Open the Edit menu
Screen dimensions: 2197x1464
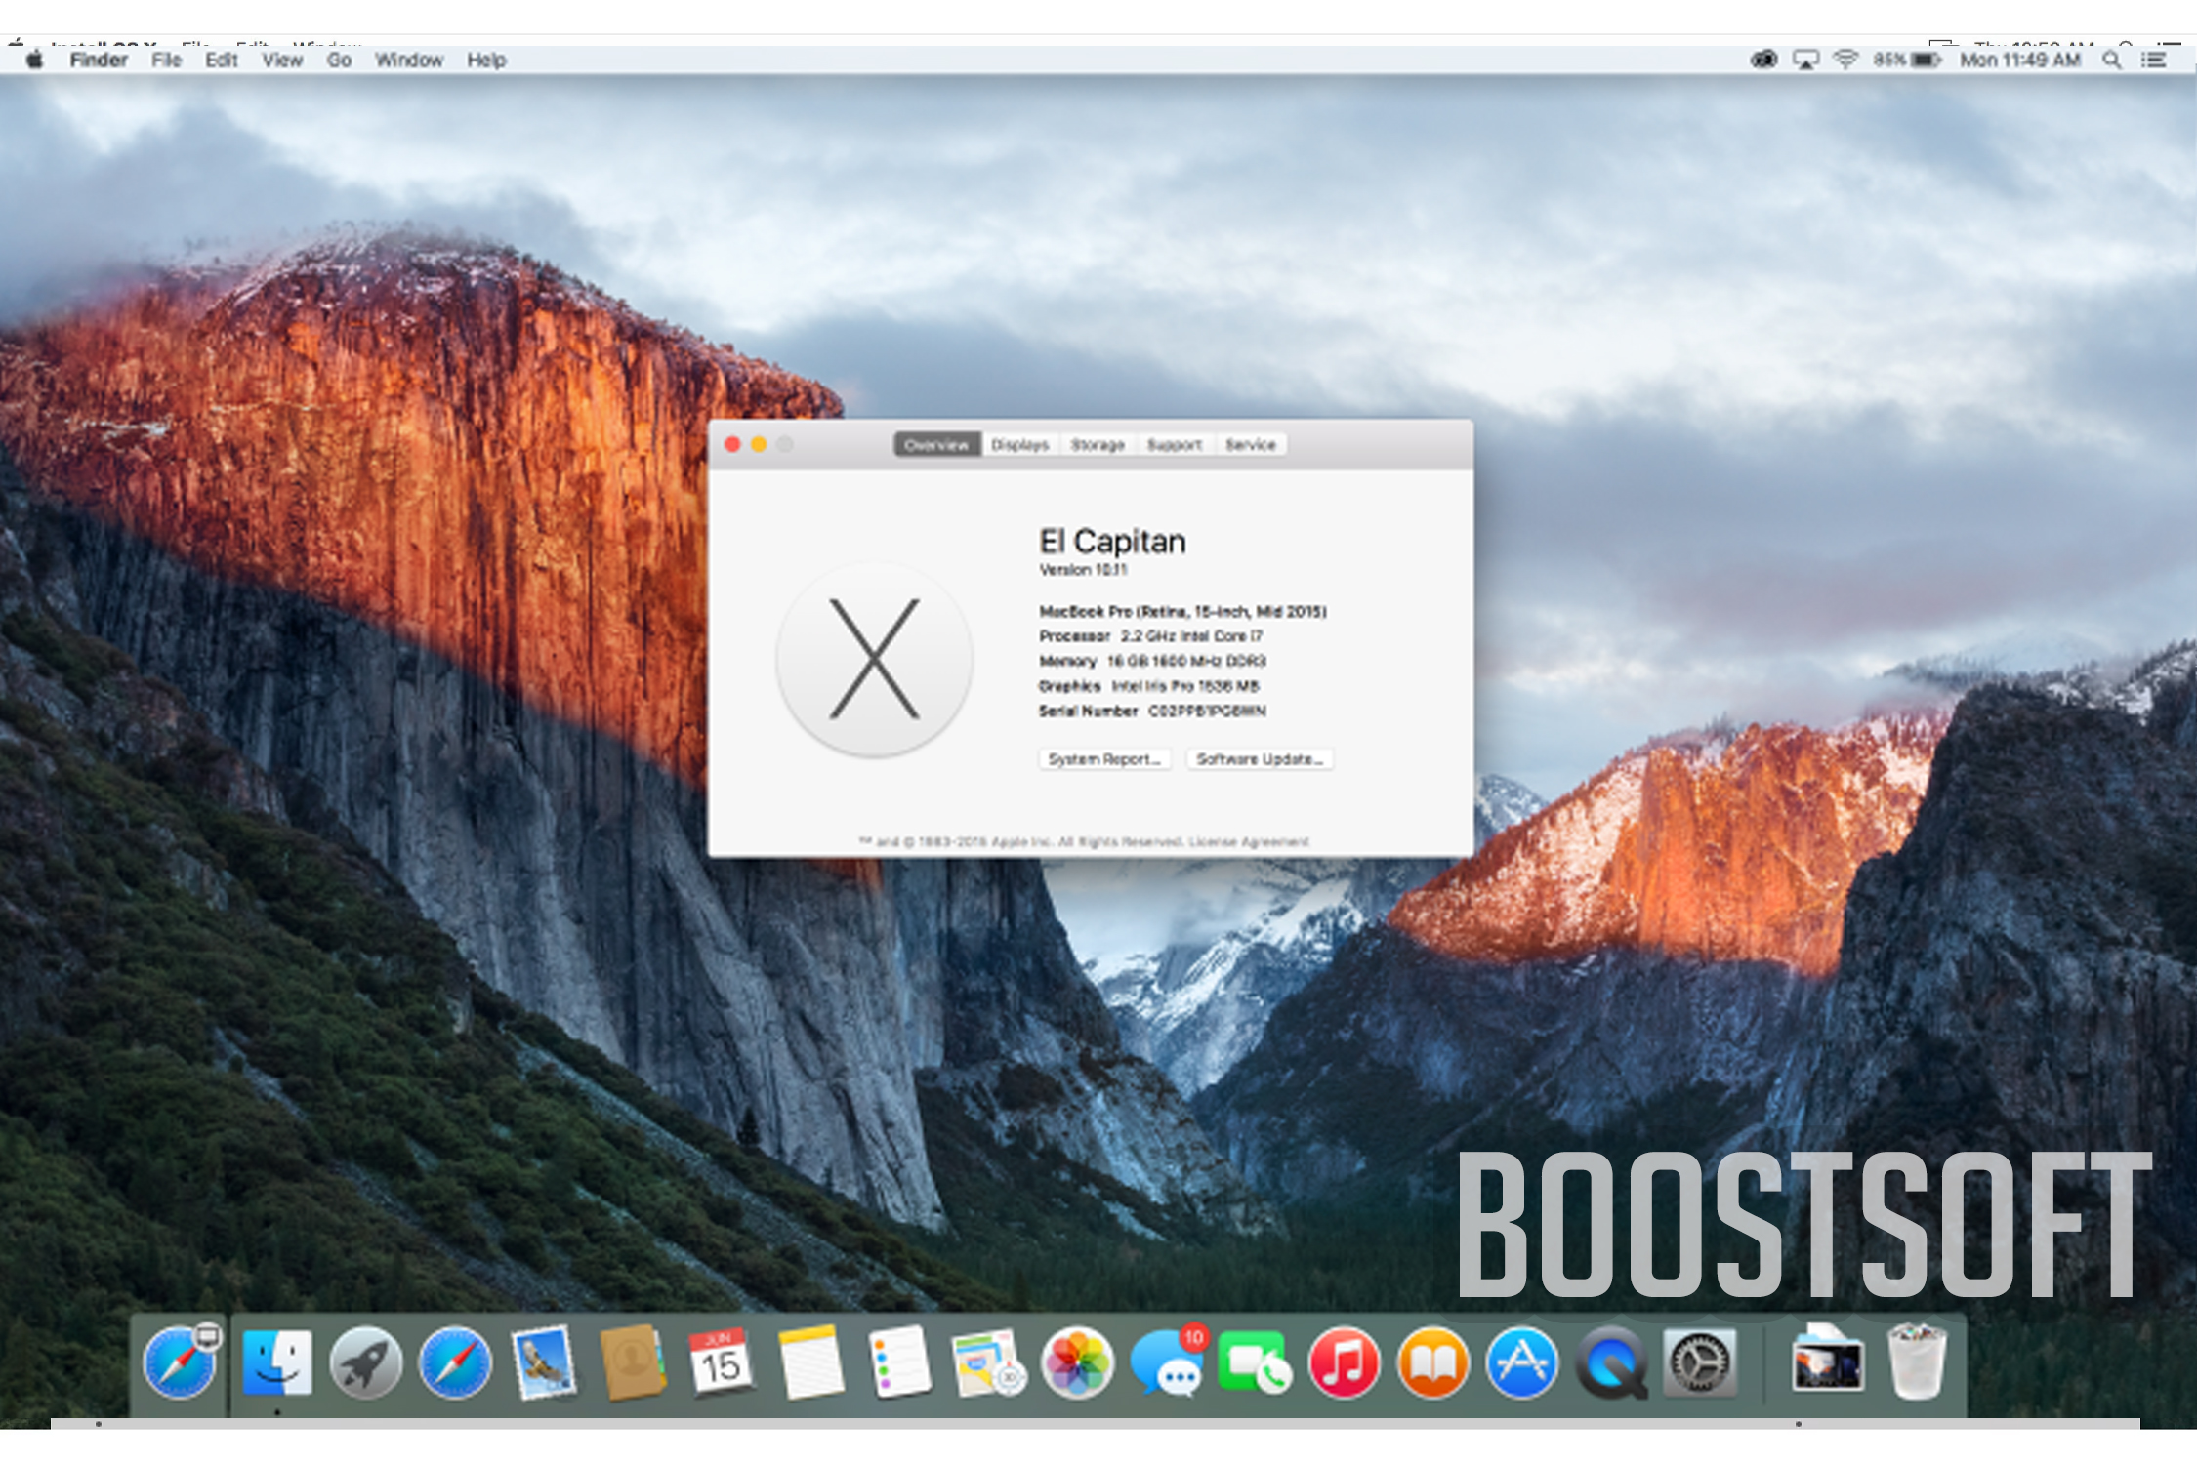tap(222, 60)
